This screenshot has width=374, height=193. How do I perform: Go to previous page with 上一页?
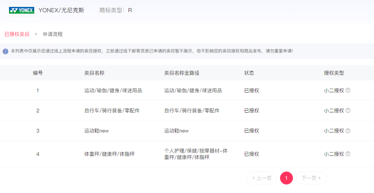(261, 178)
